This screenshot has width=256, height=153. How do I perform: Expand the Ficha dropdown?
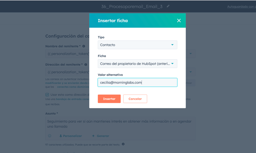(137, 64)
